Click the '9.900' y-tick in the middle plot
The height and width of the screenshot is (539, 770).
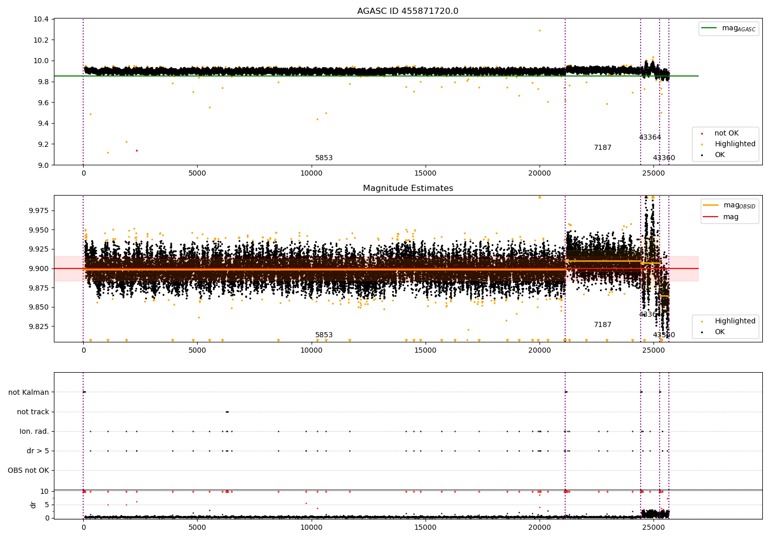38,268
